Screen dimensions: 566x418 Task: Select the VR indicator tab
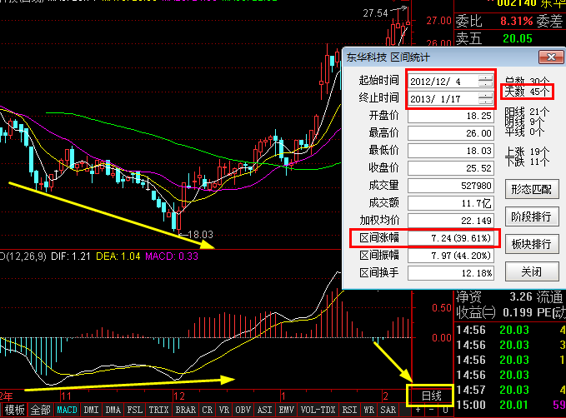point(223,410)
